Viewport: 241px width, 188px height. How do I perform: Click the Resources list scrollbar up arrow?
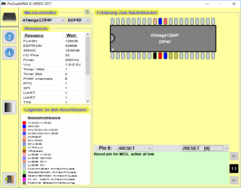point(88,34)
